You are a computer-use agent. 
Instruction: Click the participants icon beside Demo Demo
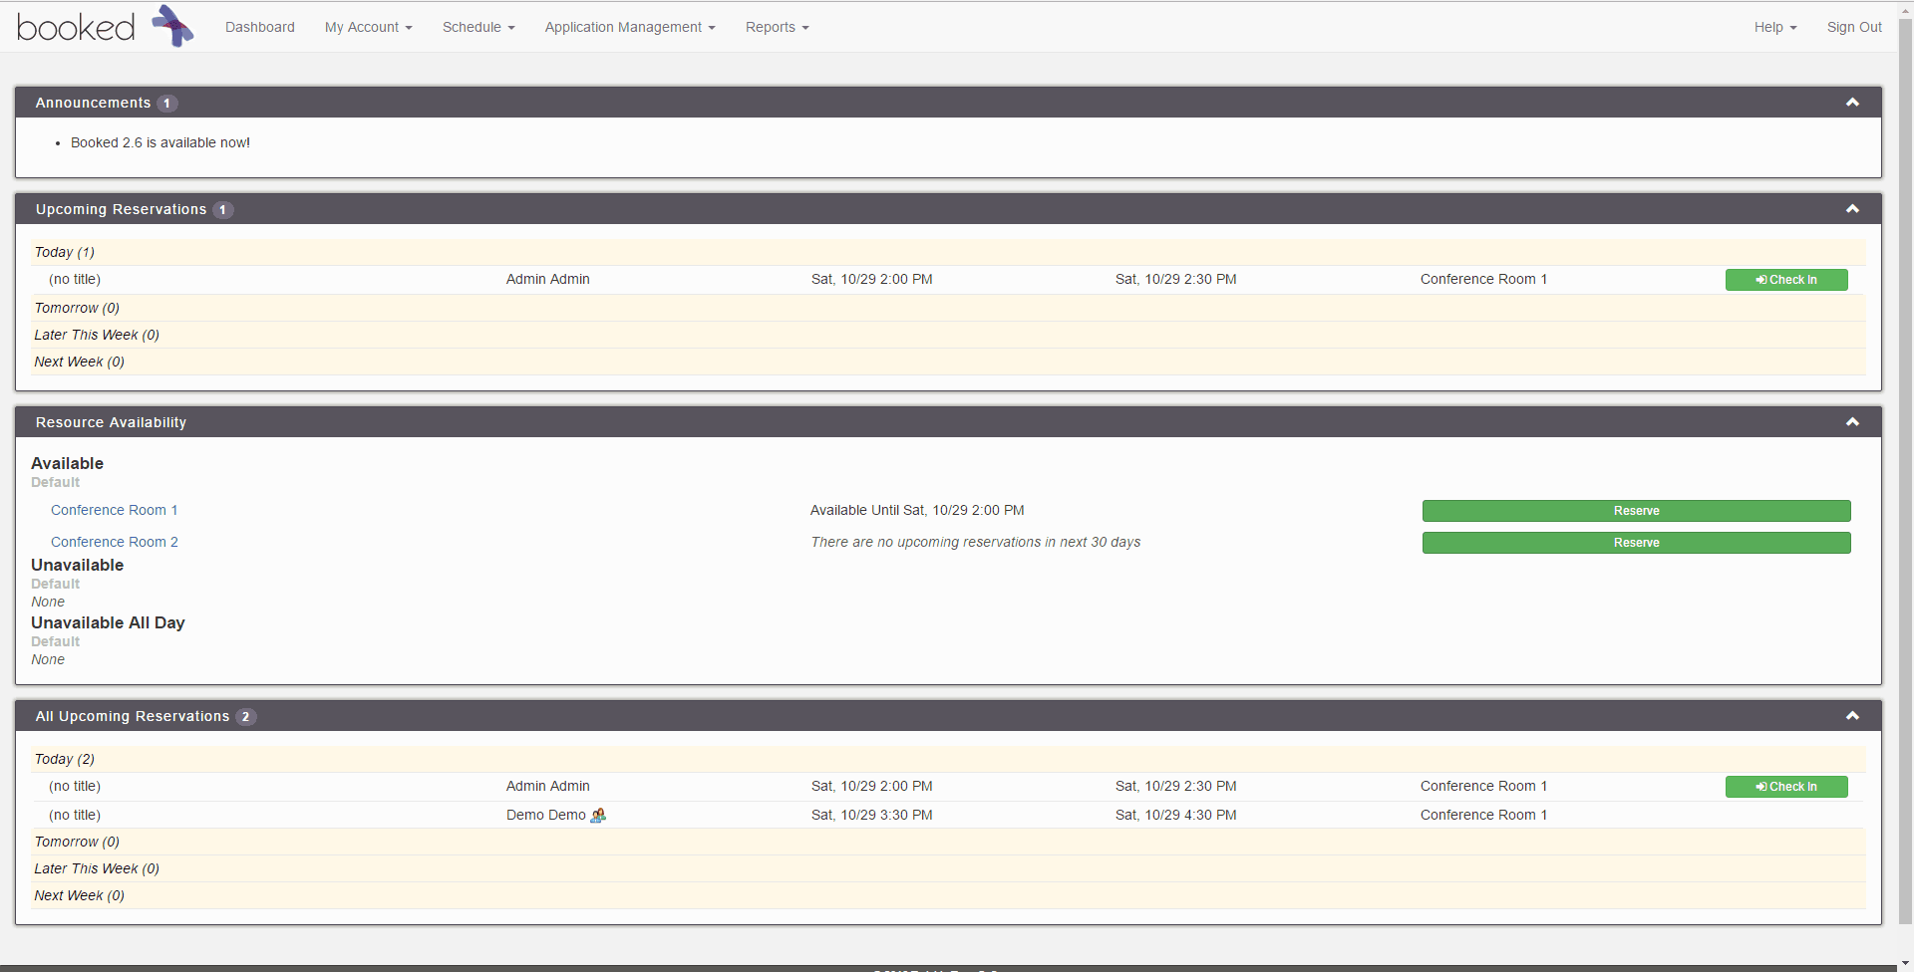[x=598, y=816]
